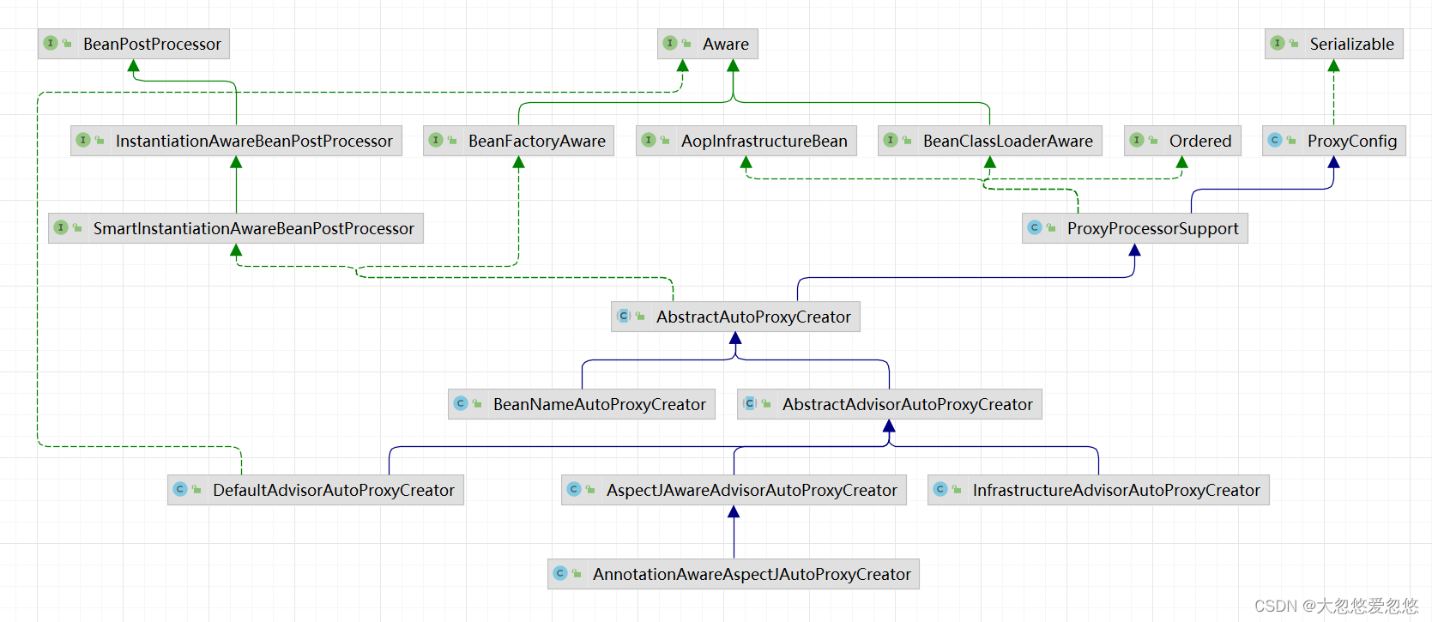Select the ProxyProcessorSupport node label
The height and width of the screenshot is (622, 1432).
click(x=1153, y=228)
